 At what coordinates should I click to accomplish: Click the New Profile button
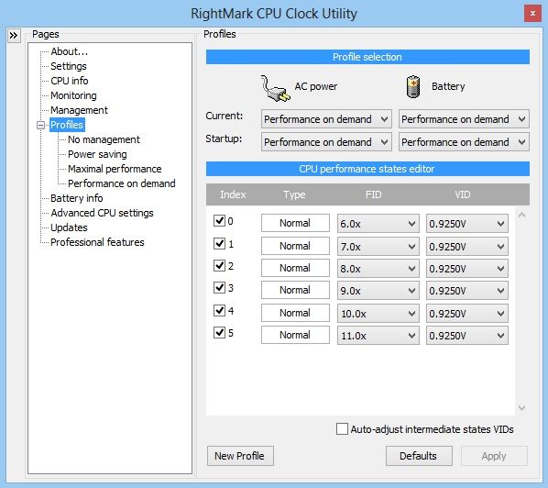pyautogui.click(x=240, y=456)
